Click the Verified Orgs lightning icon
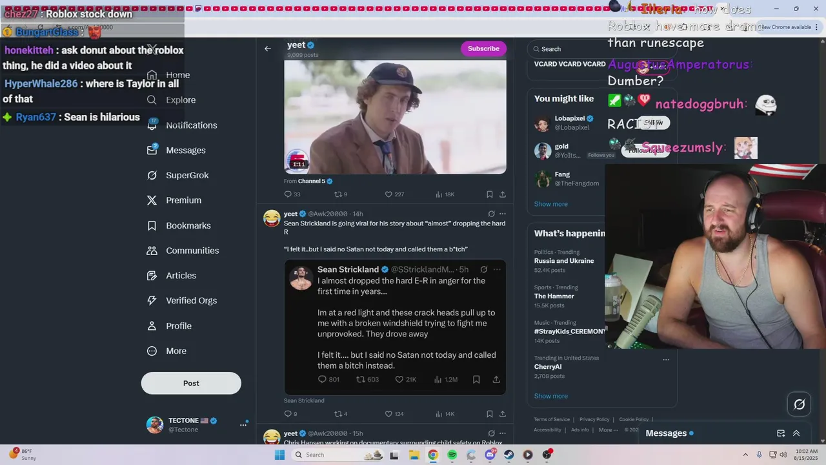Screen dimensions: 826x465 pos(152,300)
